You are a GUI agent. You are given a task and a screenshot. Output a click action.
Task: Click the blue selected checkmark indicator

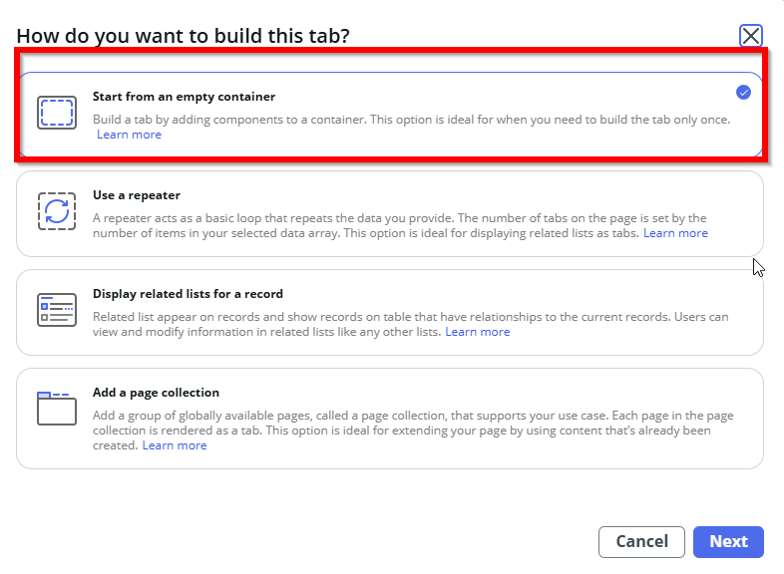(743, 93)
